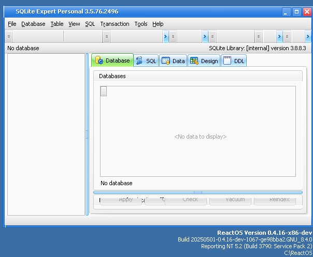This screenshot has height=257, width=313.
Task: Open the Tools menu
Action: [141, 24]
